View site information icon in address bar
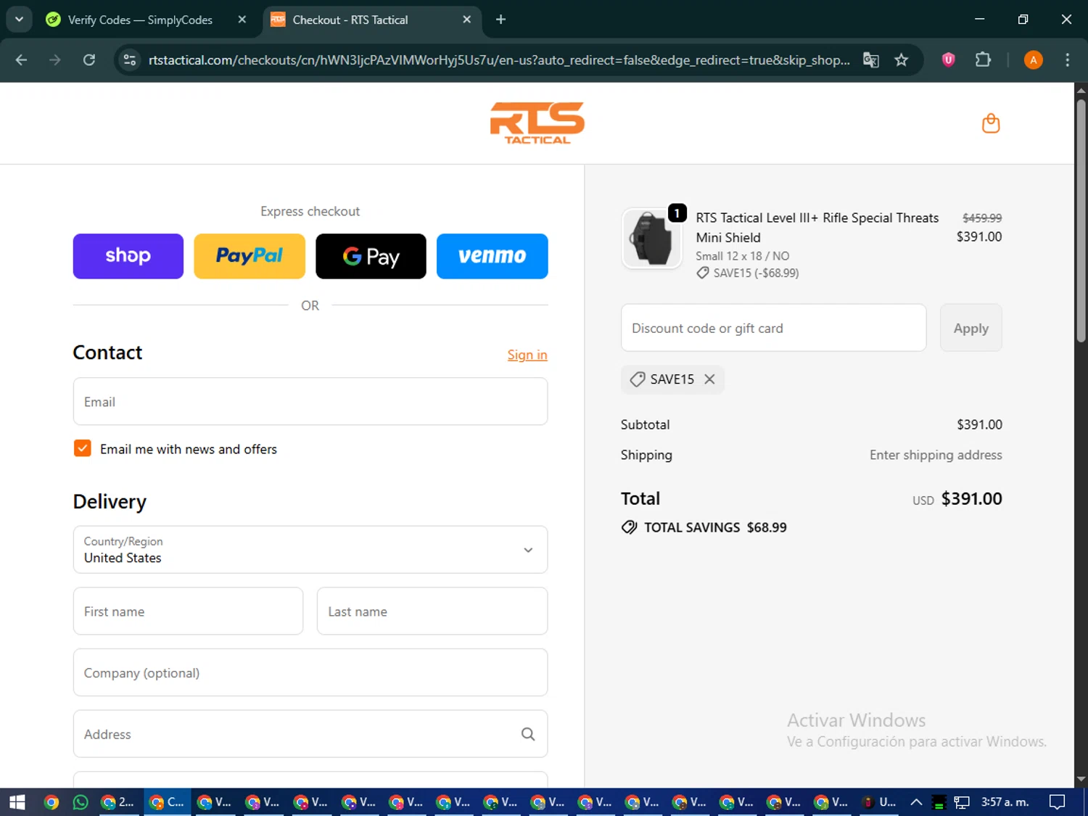The width and height of the screenshot is (1088, 816). point(130,59)
